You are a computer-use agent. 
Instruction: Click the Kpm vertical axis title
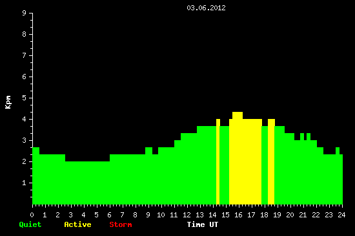[8, 102]
